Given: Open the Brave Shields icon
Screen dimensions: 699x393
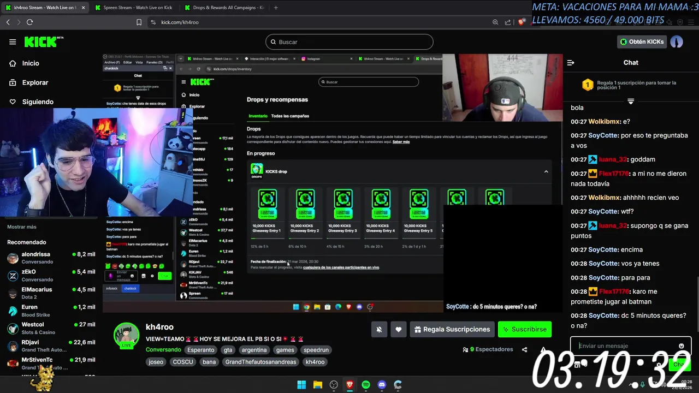Looking at the screenshot, I should pyautogui.click(x=522, y=22).
